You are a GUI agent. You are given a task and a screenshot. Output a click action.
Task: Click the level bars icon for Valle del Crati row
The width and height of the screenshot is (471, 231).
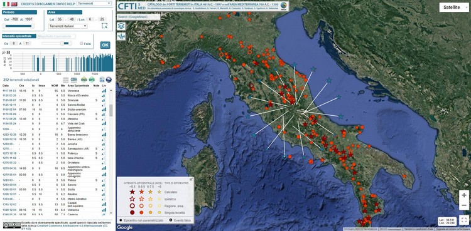104,123
